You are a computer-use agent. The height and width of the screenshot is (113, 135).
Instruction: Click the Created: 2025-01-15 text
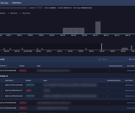[64, 8]
